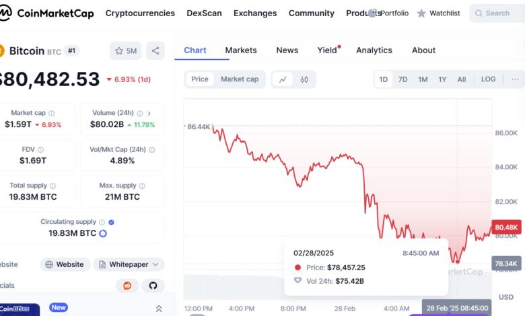Expand the Volume (24h) arrow chevron
This screenshot has height=316, width=525.
click(149, 114)
